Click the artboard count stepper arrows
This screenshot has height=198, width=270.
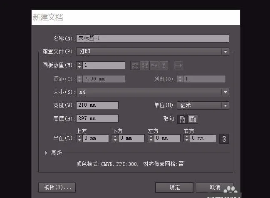[79, 65]
